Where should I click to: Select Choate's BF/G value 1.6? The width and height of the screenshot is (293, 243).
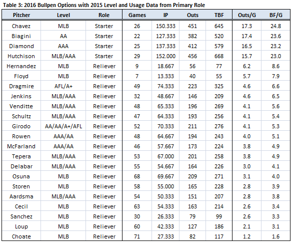tap(275, 236)
